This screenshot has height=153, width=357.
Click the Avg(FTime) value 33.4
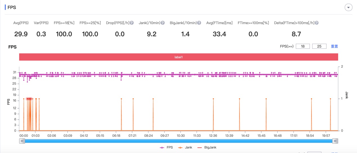click(219, 34)
